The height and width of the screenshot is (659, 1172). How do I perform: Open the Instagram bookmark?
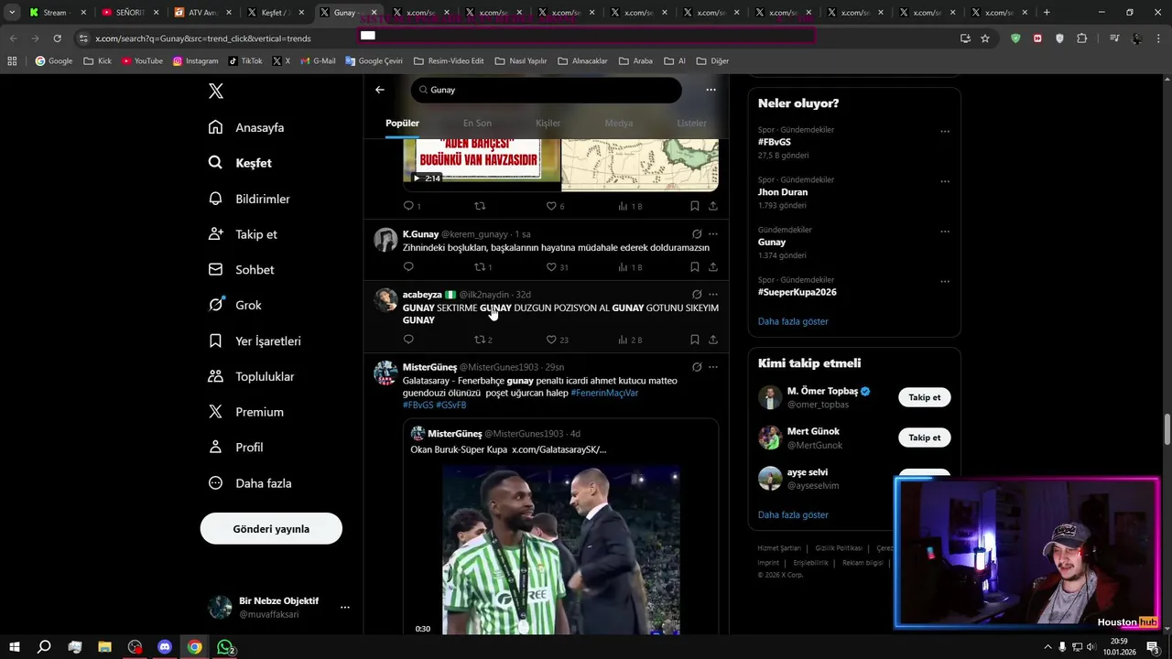[x=195, y=60]
